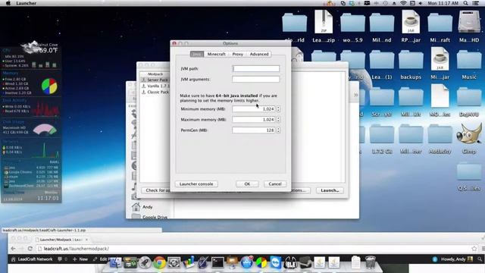Adjust the PermGen stepper arrows
This screenshot has height=273, width=485.
pos(278,130)
